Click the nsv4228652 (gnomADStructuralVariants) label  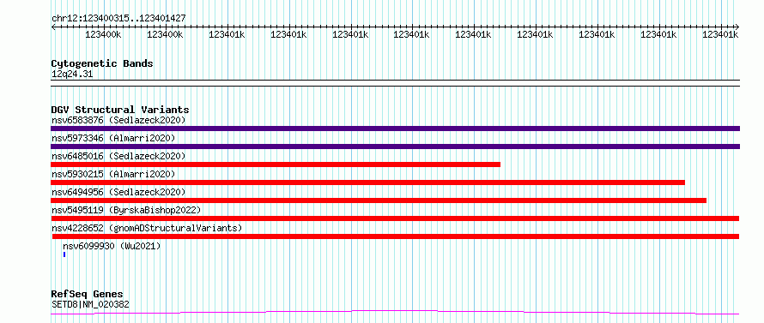coord(147,228)
